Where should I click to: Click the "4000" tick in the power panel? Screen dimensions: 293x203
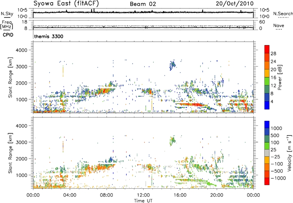coord(21,50)
